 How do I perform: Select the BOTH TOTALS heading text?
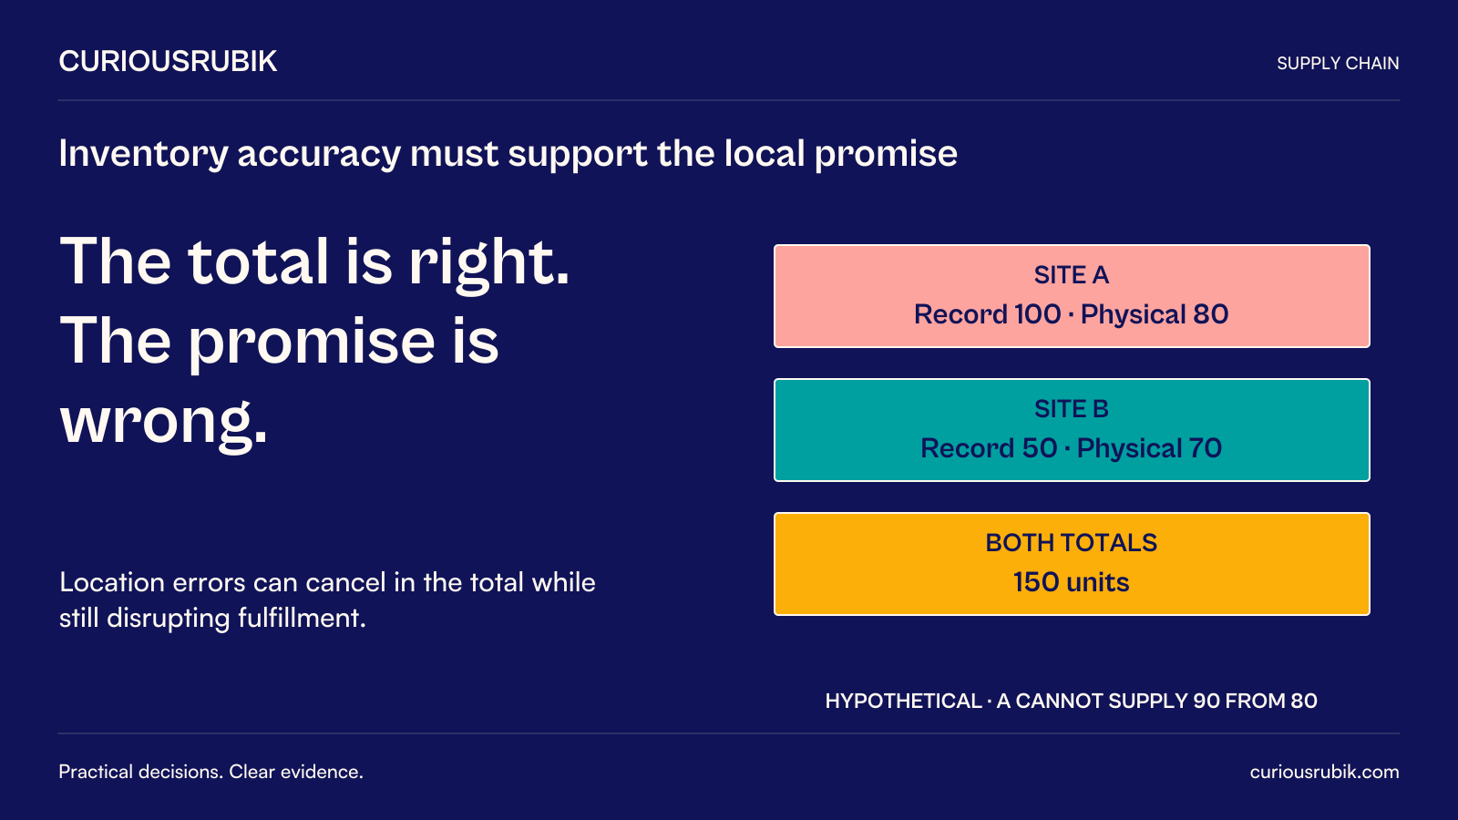[x=1072, y=542]
